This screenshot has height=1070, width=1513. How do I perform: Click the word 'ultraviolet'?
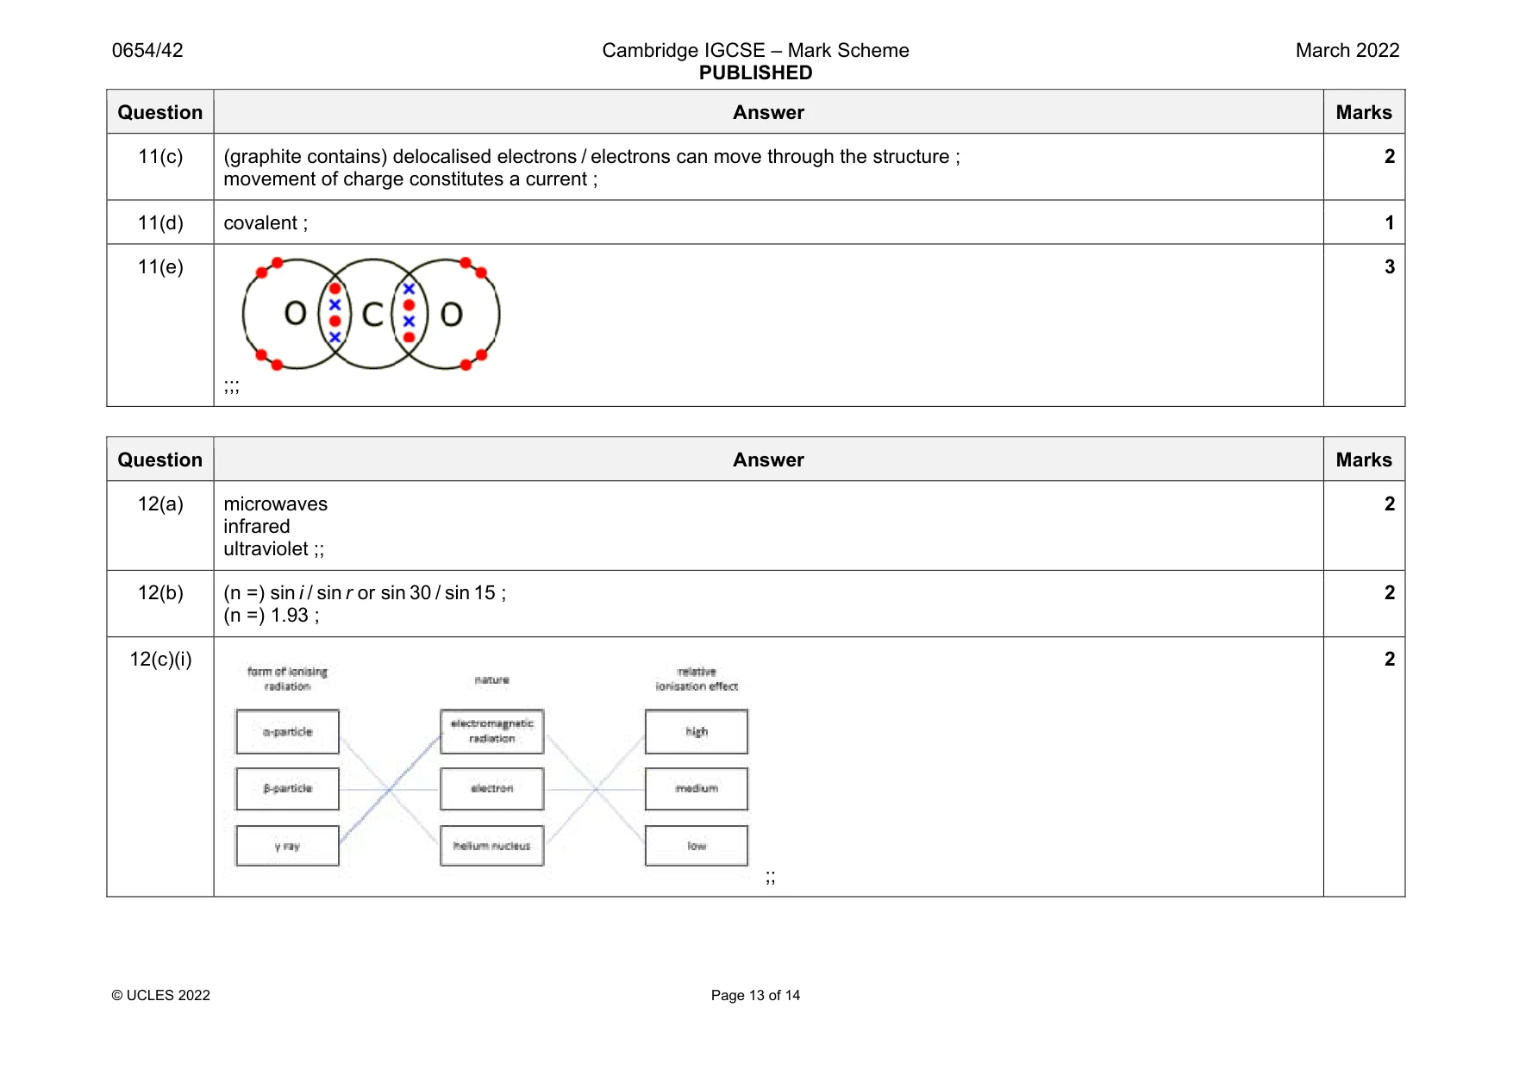(x=266, y=548)
